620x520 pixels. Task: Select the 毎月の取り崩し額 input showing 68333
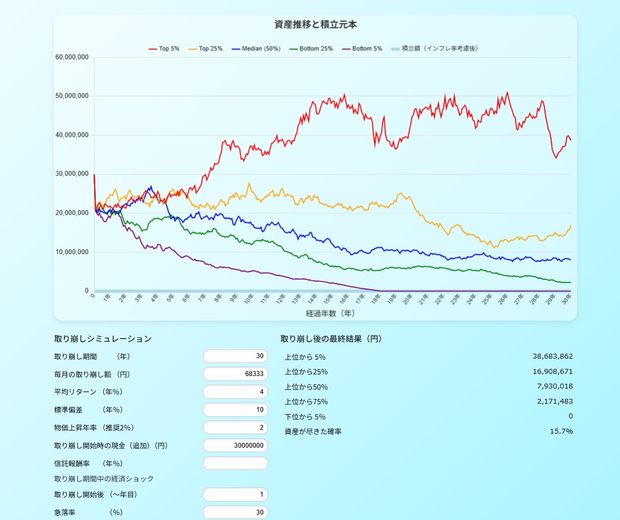tap(235, 374)
